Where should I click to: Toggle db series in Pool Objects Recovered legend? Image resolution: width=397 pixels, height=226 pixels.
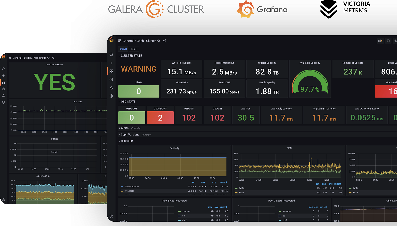284,216
